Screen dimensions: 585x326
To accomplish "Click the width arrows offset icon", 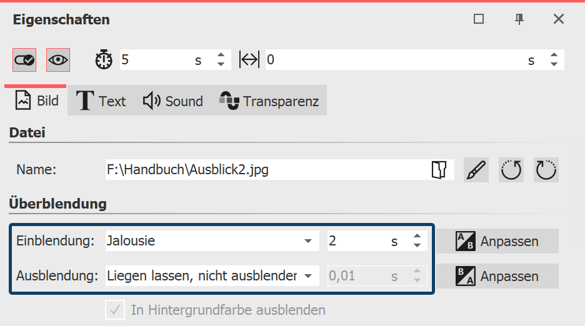I will pyautogui.click(x=249, y=60).
